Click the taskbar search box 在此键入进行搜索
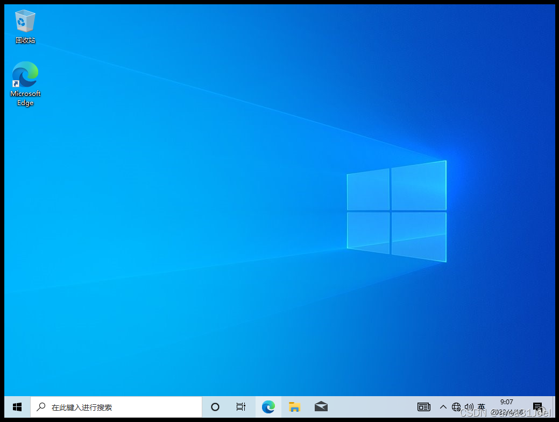 116,407
